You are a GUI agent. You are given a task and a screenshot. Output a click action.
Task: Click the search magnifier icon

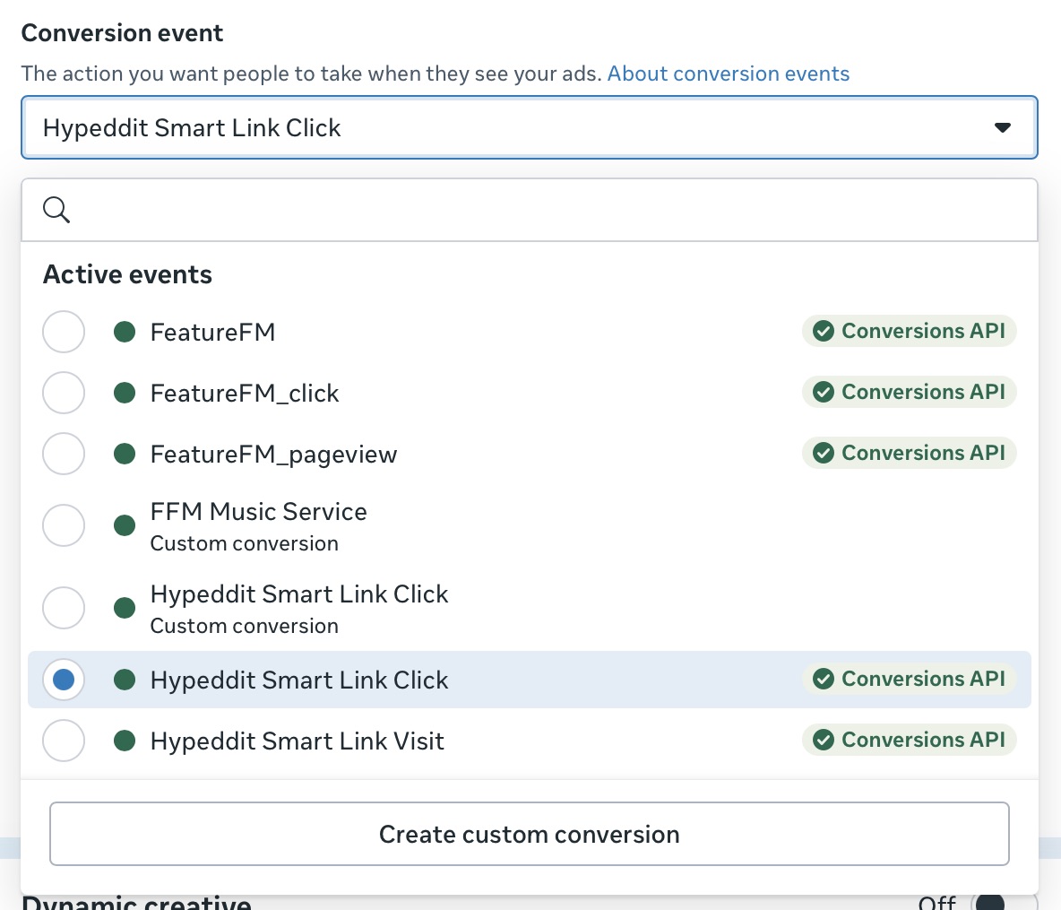pyautogui.click(x=56, y=209)
